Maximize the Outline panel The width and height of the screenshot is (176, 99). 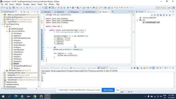(173, 12)
